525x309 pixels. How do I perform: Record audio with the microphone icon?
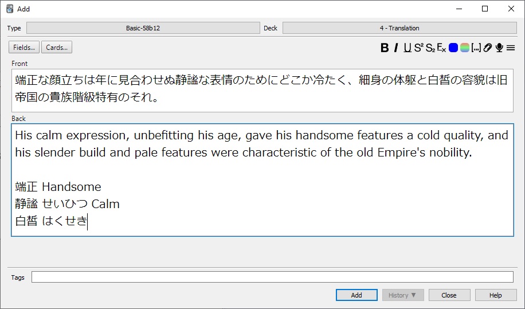(x=499, y=48)
